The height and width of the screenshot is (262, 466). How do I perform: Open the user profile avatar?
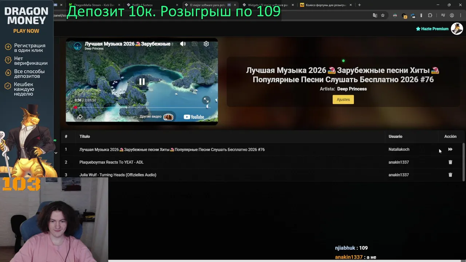(x=457, y=28)
